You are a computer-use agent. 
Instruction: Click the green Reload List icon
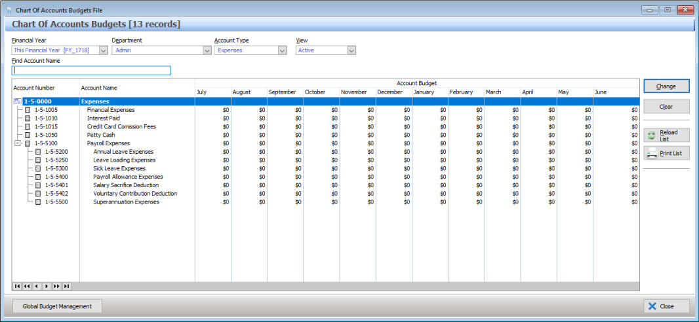click(652, 135)
